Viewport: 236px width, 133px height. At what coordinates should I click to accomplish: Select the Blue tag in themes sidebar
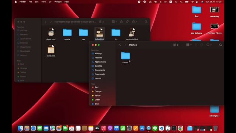click(97, 104)
